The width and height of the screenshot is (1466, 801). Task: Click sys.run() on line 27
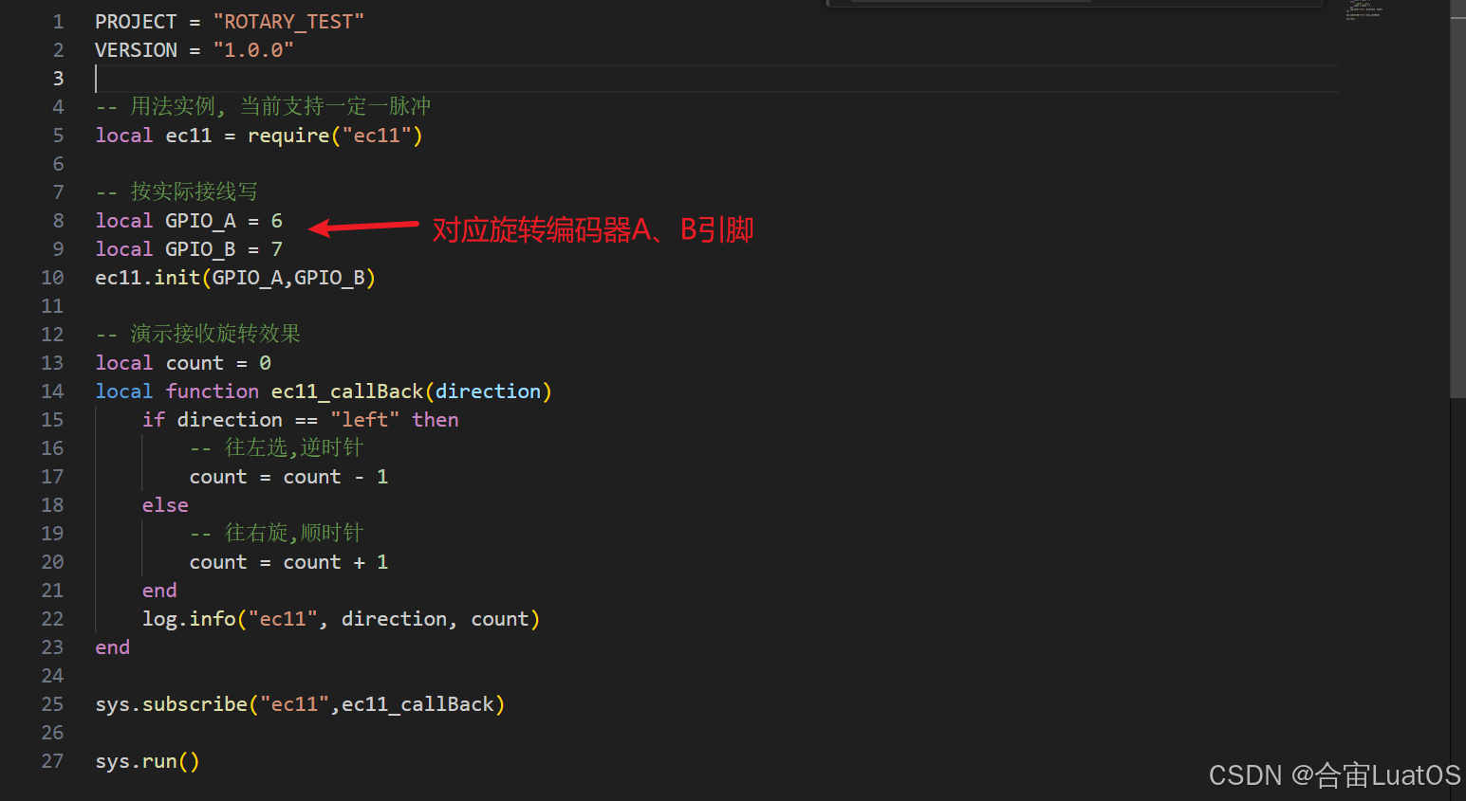(x=147, y=761)
